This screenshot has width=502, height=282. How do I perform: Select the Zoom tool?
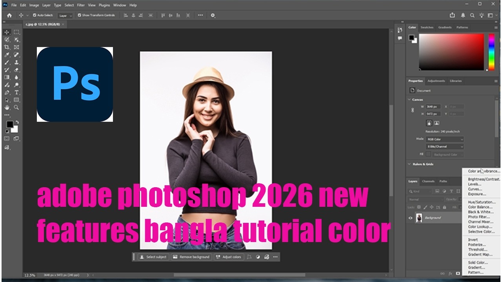[16, 107]
